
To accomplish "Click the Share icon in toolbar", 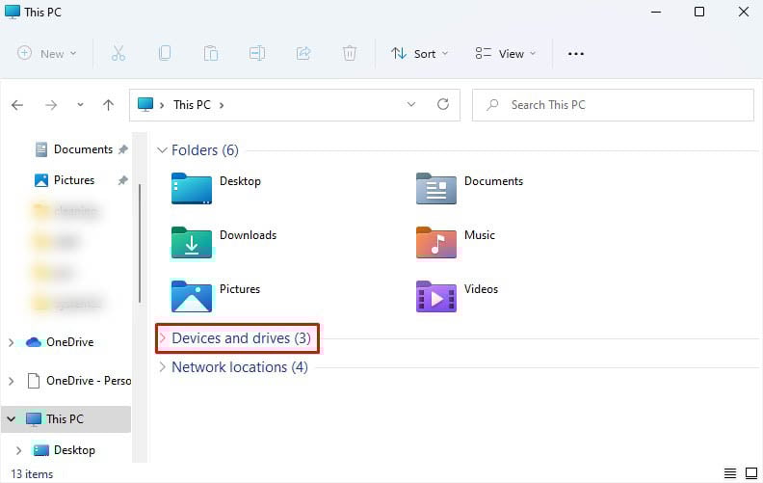I will (303, 53).
